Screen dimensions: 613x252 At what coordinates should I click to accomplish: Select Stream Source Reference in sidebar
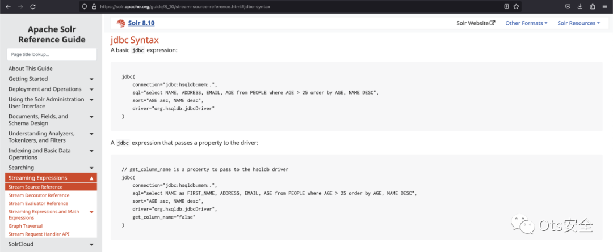51,187
